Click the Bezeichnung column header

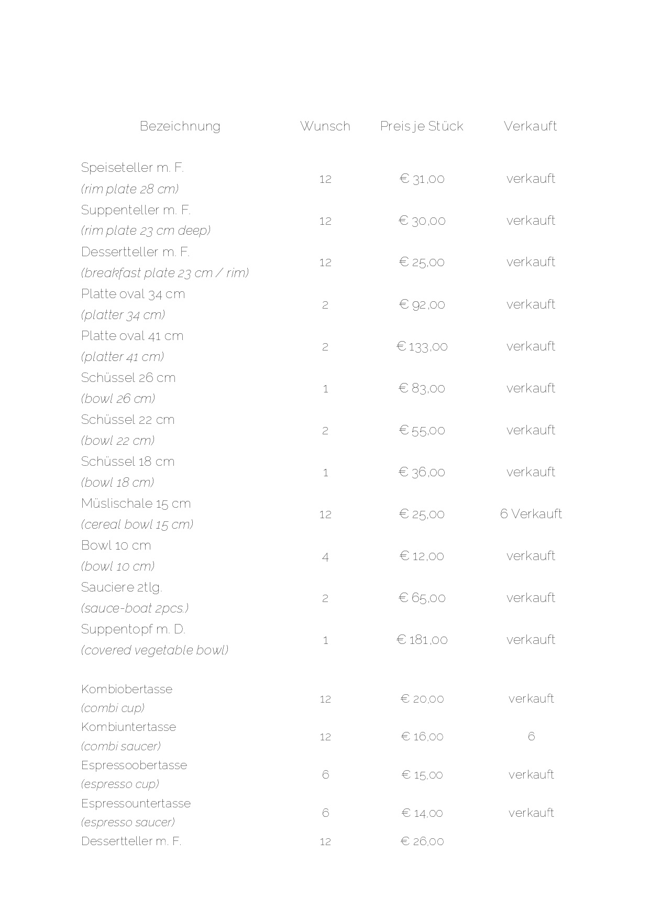pyautogui.click(x=180, y=126)
